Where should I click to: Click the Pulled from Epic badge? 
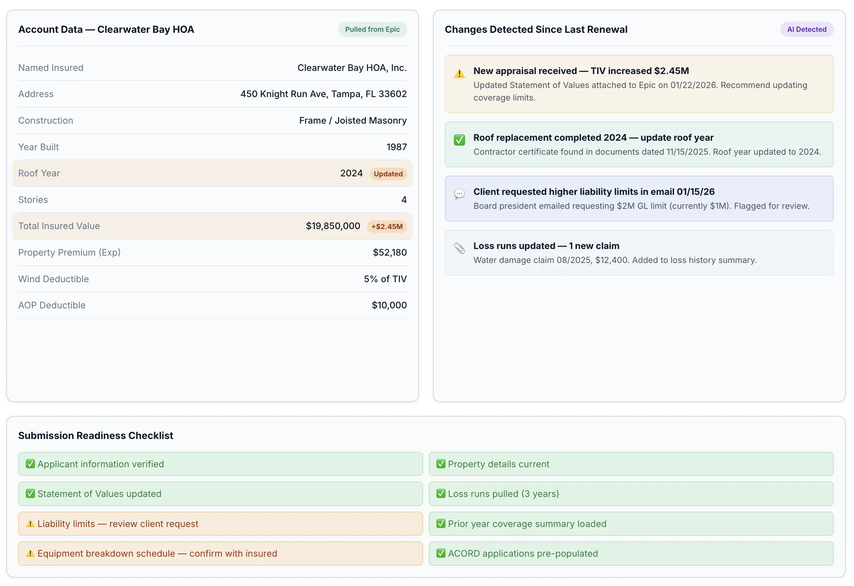[x=372, y=29]
